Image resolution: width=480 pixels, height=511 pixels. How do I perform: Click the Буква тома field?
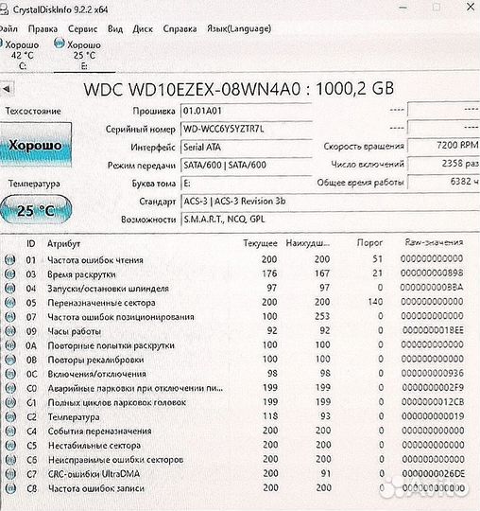point(247,184)
